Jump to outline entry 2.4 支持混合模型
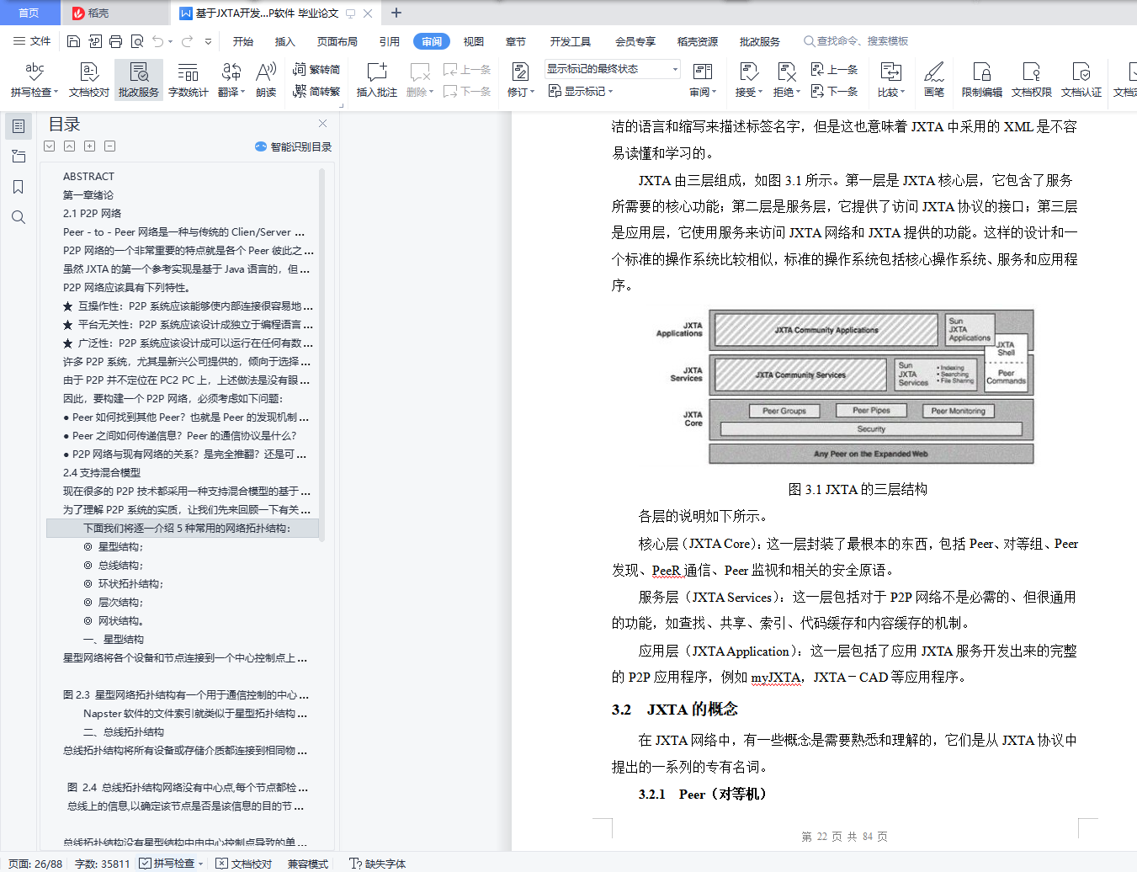This screenshot has height=872, width=1137. [102, 473]
